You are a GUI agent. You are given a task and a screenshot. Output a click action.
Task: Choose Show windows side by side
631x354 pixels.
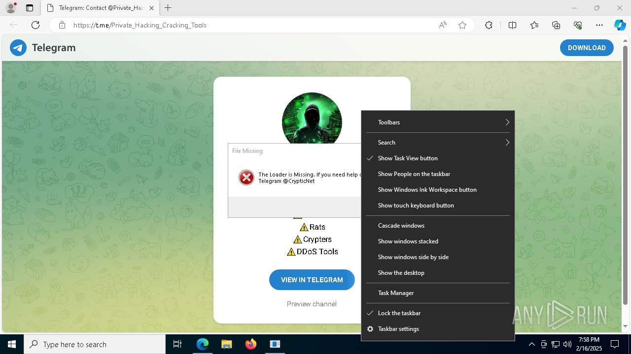click(438, 257)
